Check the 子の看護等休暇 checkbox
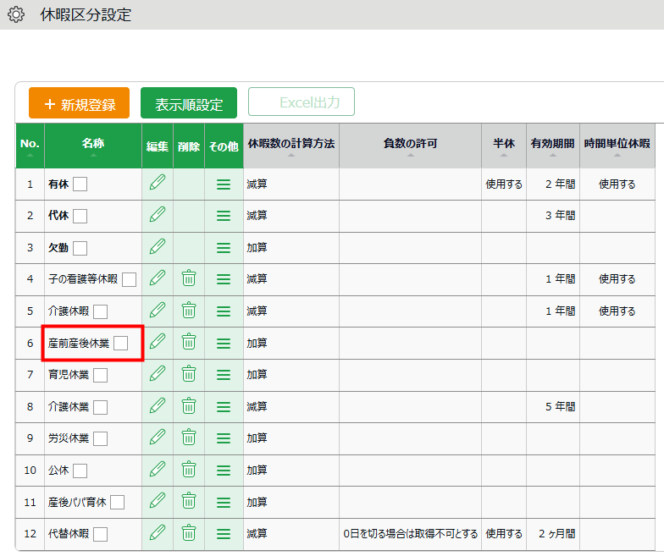This screenshot has height=556, width=664. 129,279
